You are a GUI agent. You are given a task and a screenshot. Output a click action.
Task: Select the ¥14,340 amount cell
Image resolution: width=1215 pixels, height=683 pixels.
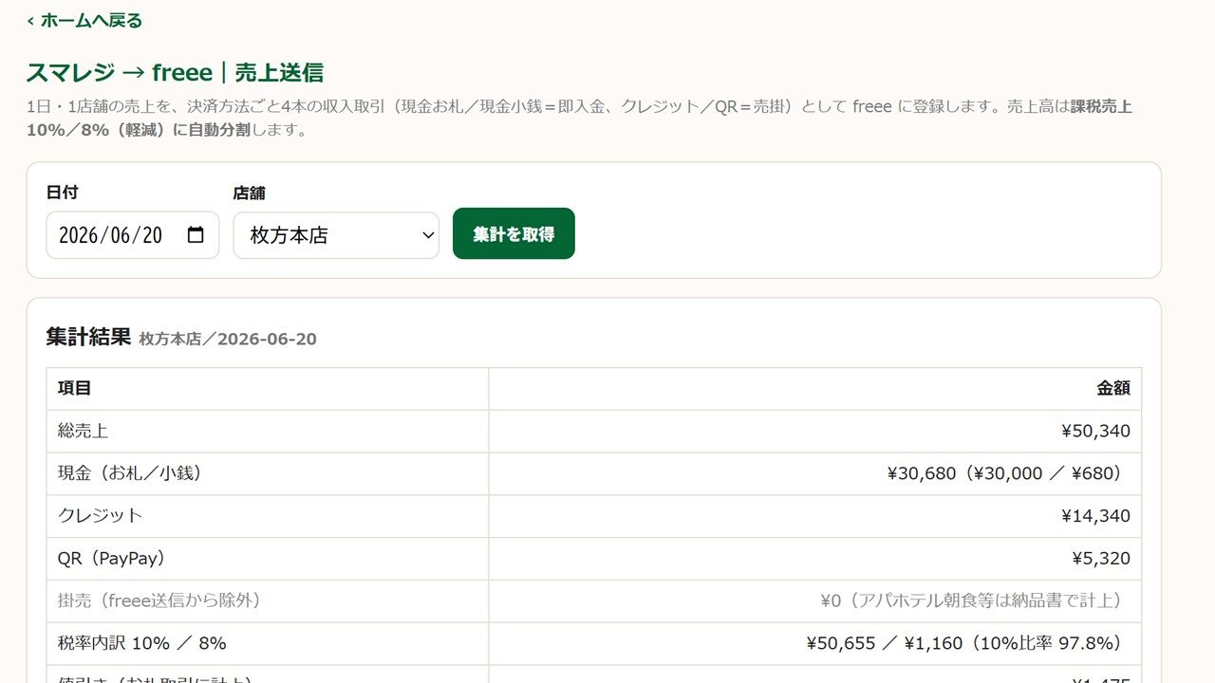(815, 516)
